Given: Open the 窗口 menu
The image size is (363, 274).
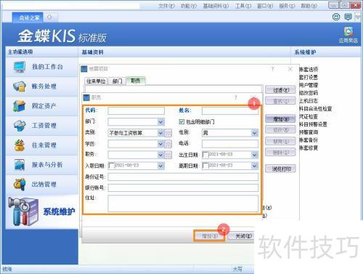Looking at the screenshot, I should pos(265,6).
